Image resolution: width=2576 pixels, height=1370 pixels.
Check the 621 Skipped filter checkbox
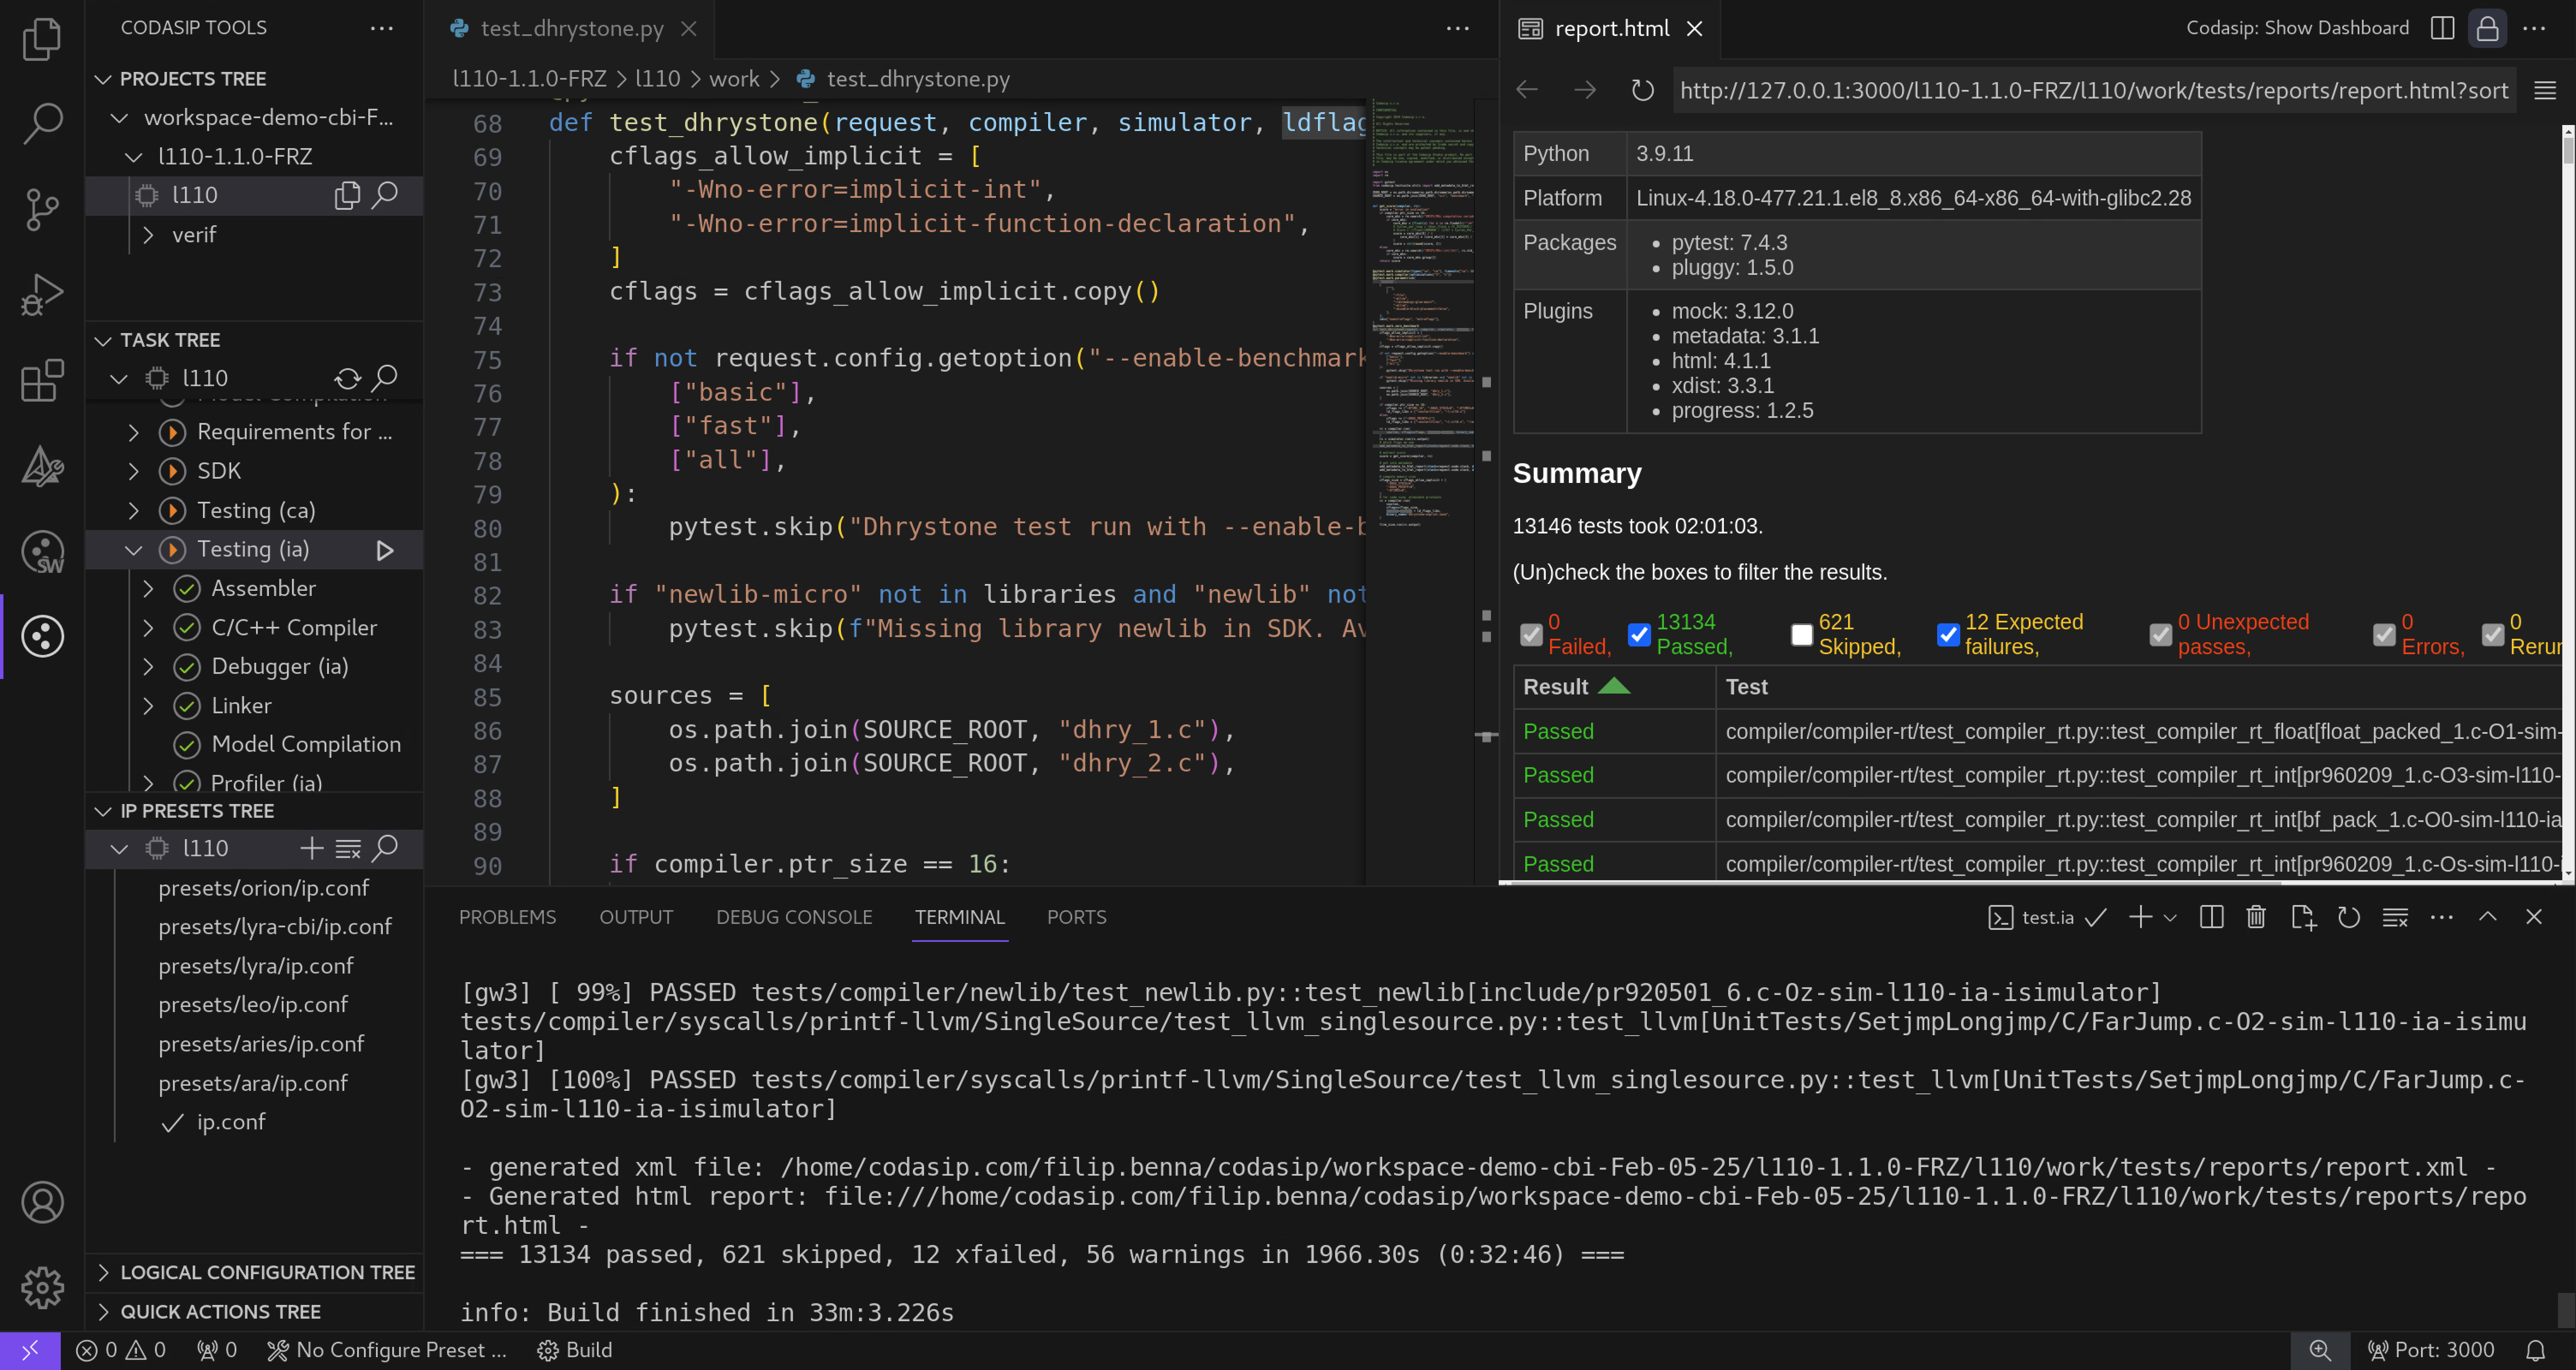1801,635
